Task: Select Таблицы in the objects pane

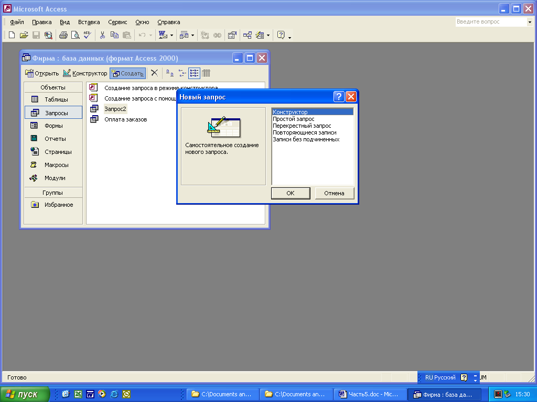Action: 53,99
